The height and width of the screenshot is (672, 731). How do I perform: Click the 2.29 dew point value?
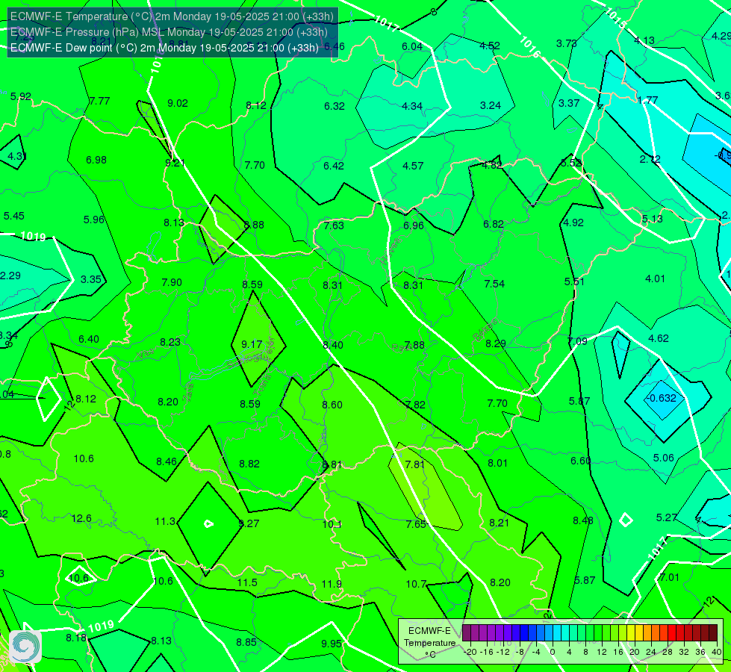(x=10, y=276)
